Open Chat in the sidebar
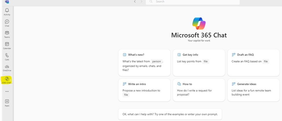 (7, 22)
